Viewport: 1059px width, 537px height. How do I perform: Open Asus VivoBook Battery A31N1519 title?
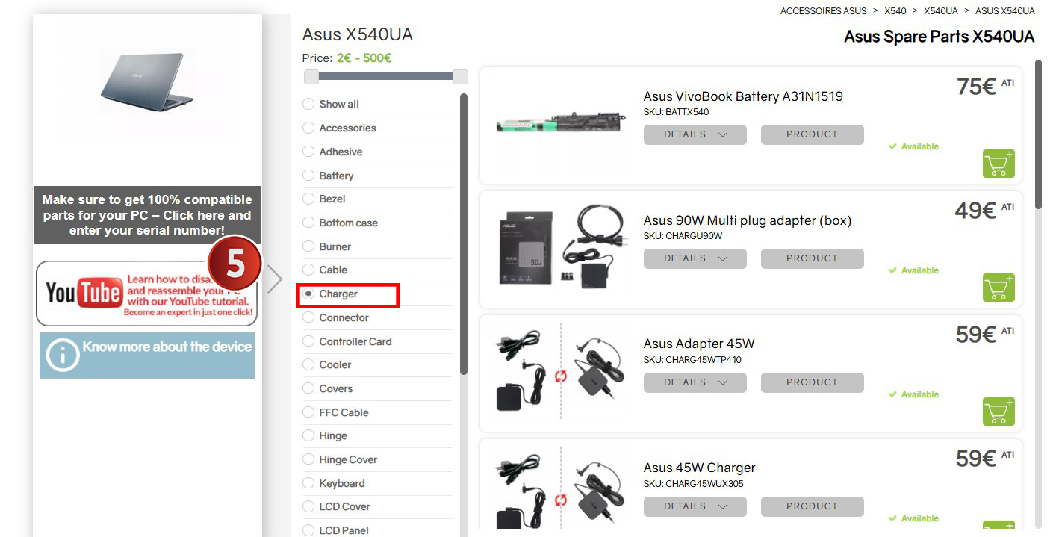tap(743, 96)
